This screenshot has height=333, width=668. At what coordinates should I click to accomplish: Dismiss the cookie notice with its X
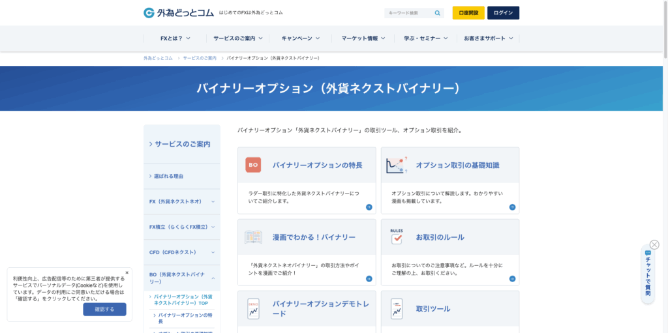point(127,272)
